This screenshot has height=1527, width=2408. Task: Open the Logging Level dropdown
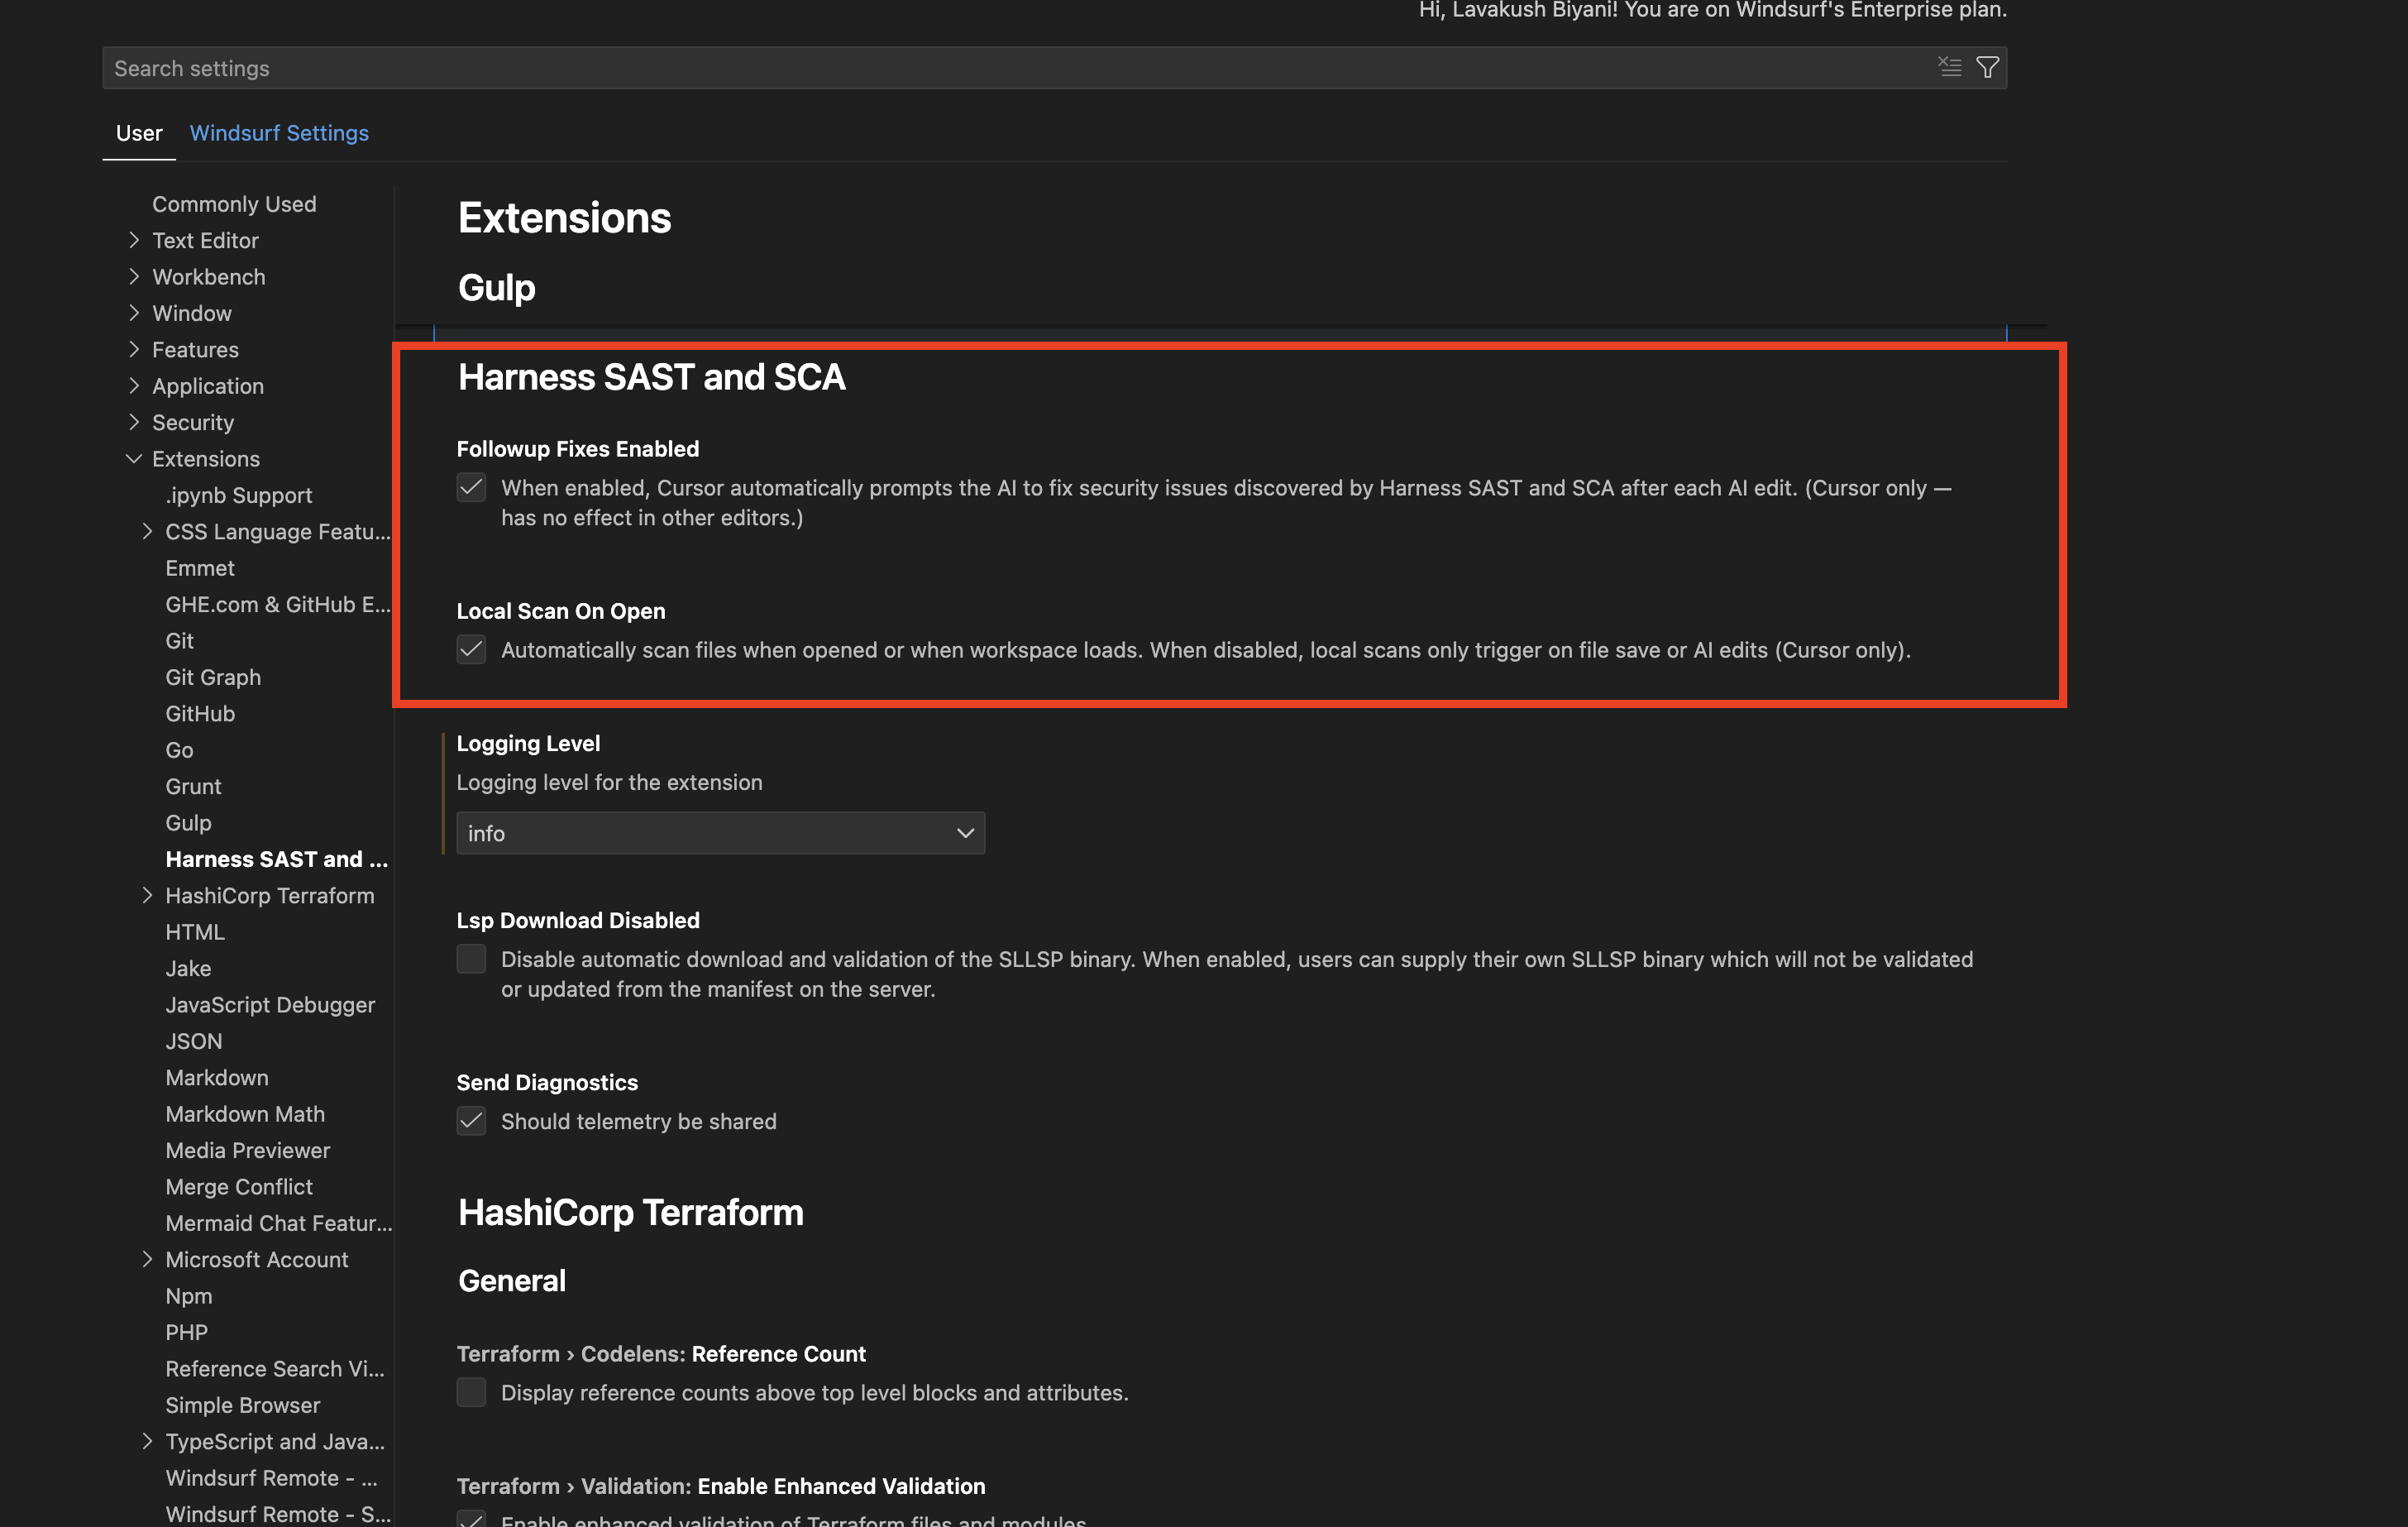pyautogui.click(x=720, y=832)
